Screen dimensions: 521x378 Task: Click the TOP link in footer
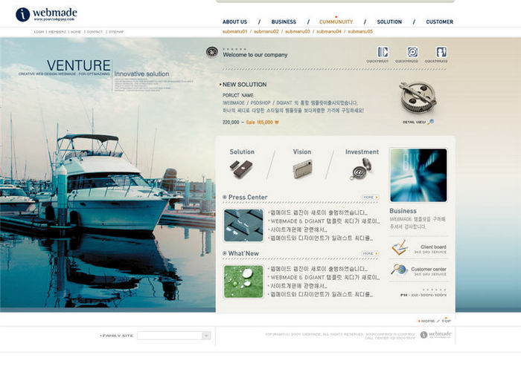[x=446, y=321]
